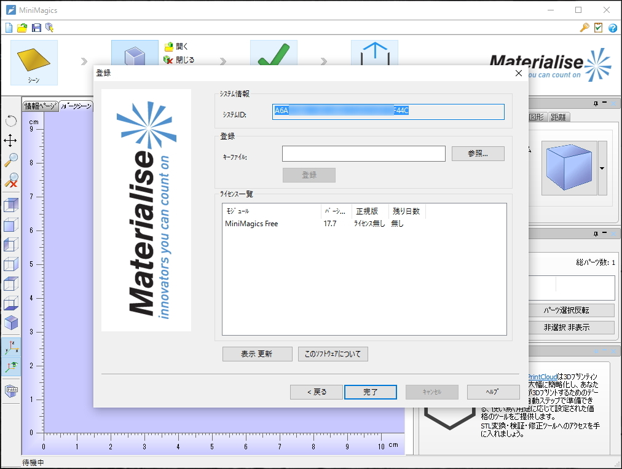This screenshot has height=469, width=622.
Task: Click the green checkmark settings toggle top-right
Action: coord(597,28)
